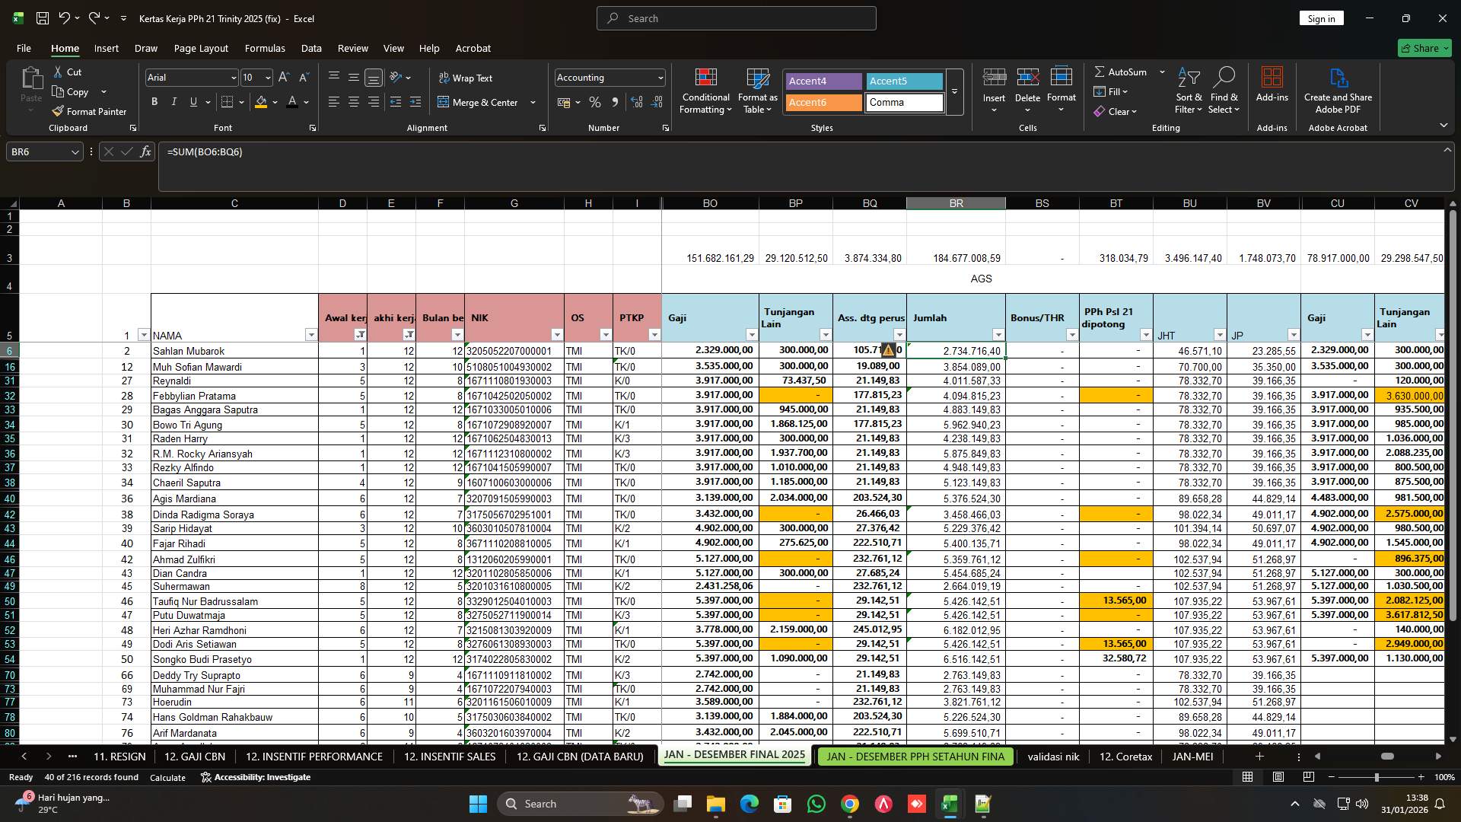Click Format as Table

coord(756,90)
